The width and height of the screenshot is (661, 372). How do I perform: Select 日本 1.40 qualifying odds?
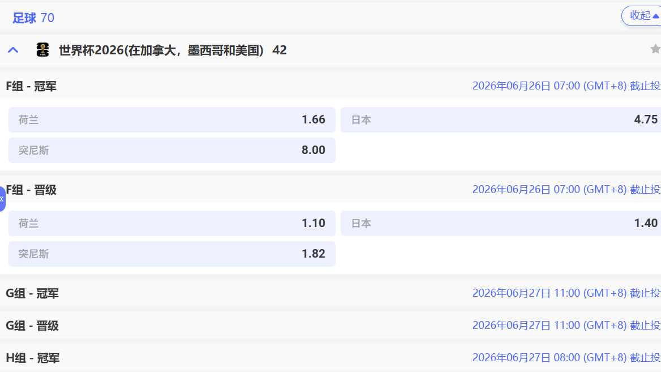point(500,223)
